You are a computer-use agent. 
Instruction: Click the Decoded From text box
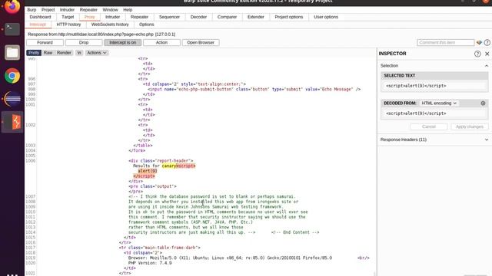click(434, 113)
